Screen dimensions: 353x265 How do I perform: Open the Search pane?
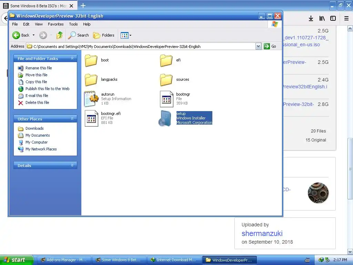(78, 35)
